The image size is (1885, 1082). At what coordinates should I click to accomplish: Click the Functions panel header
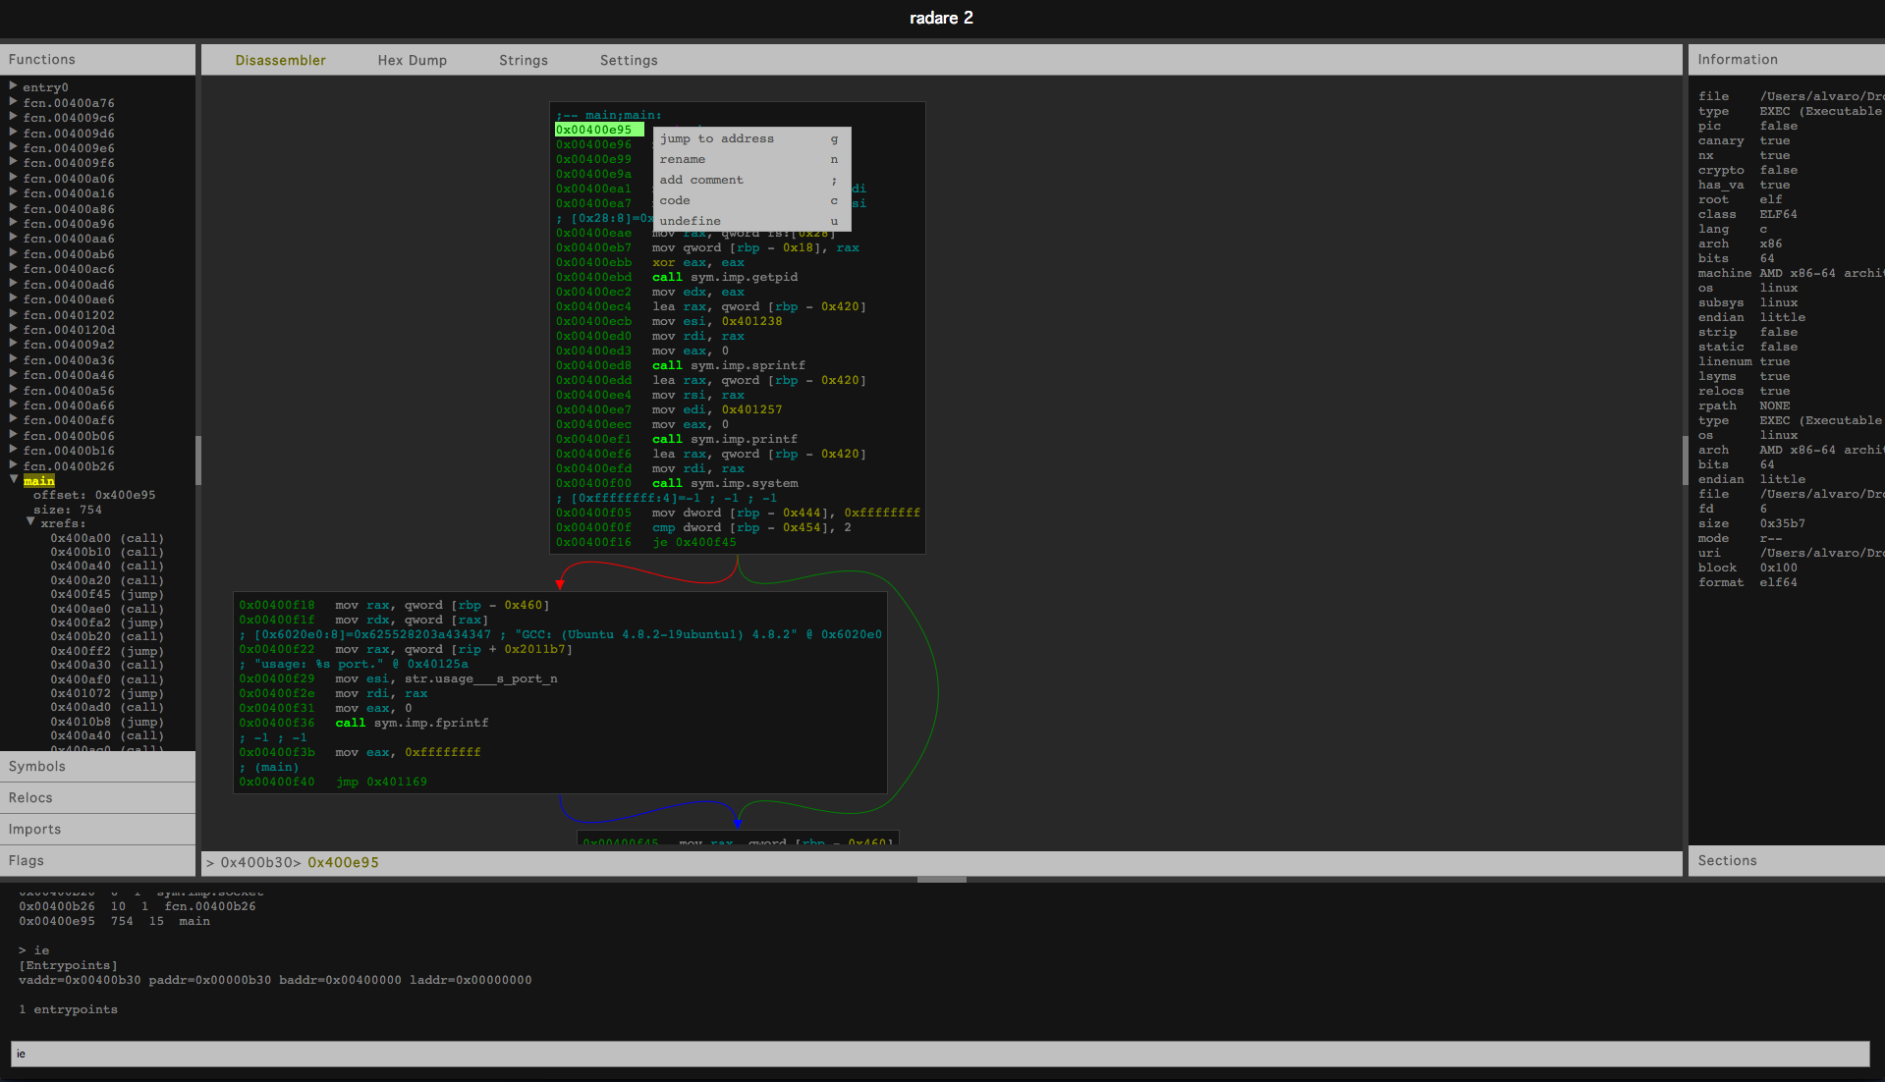click(x=97, y=60)
